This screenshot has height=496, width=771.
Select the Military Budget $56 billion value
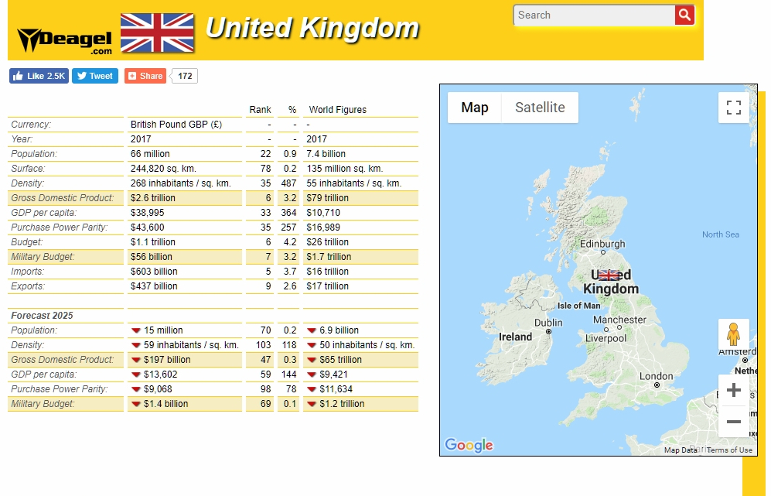pos(152,257)
